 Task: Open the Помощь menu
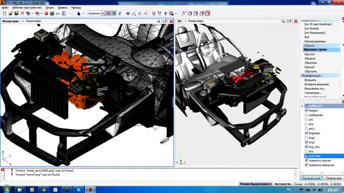tap(76, 8)
